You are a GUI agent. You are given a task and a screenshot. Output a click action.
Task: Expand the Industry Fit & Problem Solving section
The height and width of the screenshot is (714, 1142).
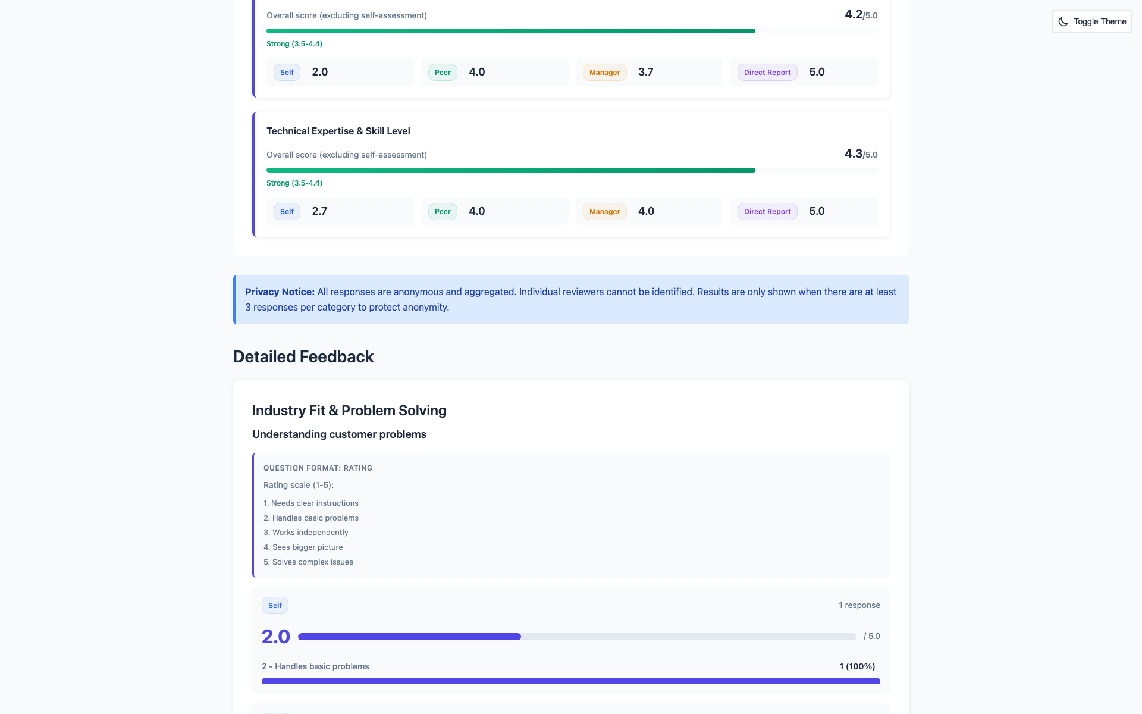coord(349,410)
